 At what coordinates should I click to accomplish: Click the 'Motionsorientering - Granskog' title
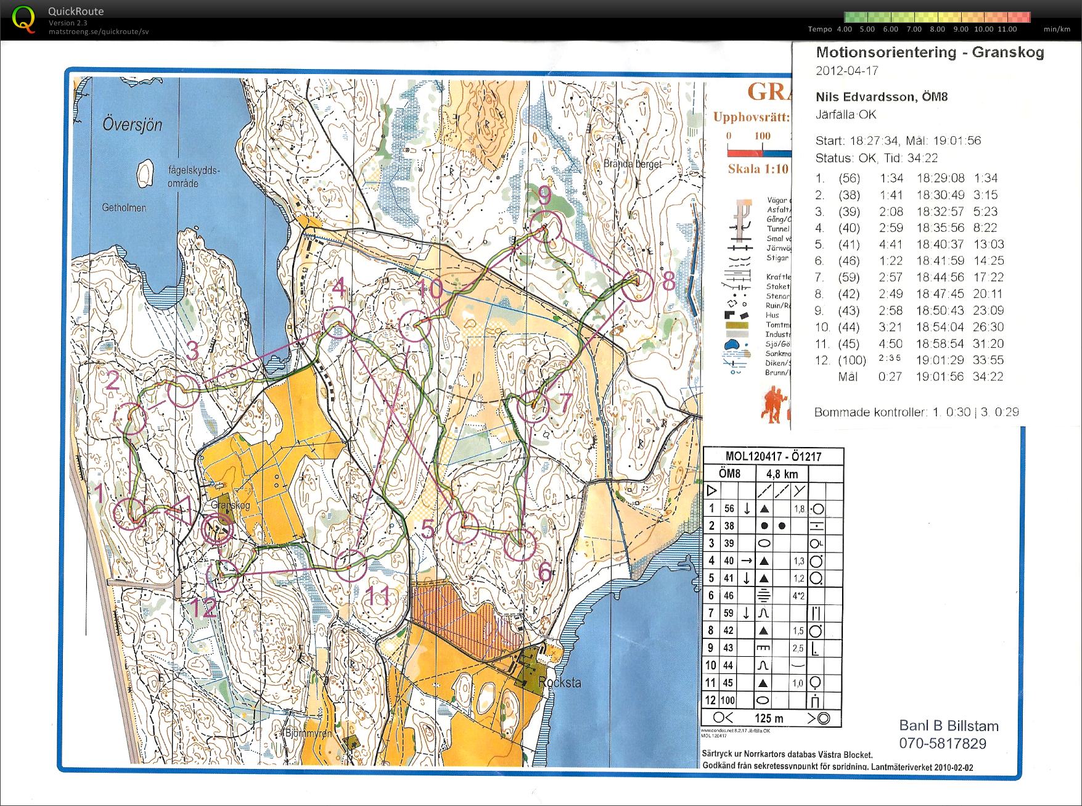click(x=929, y=52)
